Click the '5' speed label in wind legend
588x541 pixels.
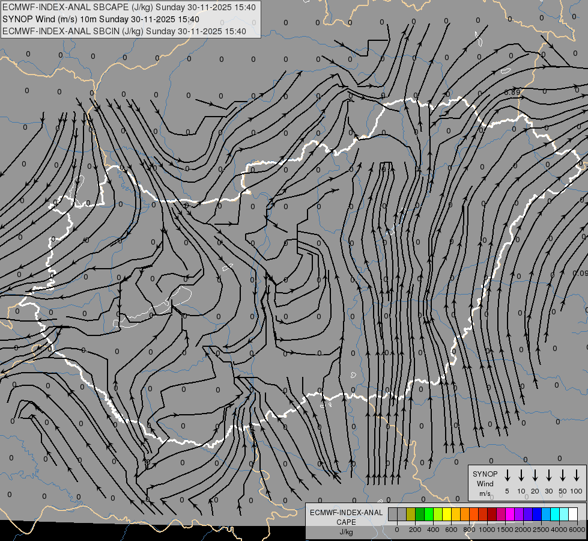507,491
